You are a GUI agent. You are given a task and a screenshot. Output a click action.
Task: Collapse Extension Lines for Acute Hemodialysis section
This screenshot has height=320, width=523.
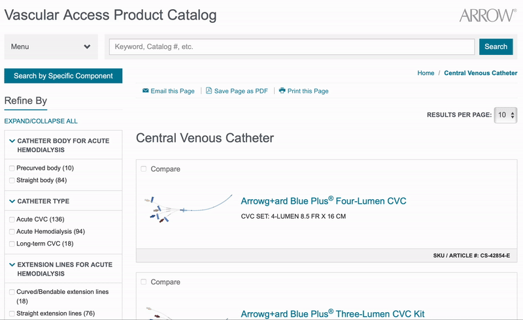pos(12,264)
